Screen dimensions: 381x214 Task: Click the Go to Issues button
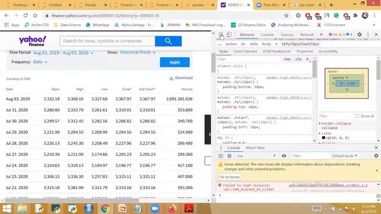click(x=230, y=177)
